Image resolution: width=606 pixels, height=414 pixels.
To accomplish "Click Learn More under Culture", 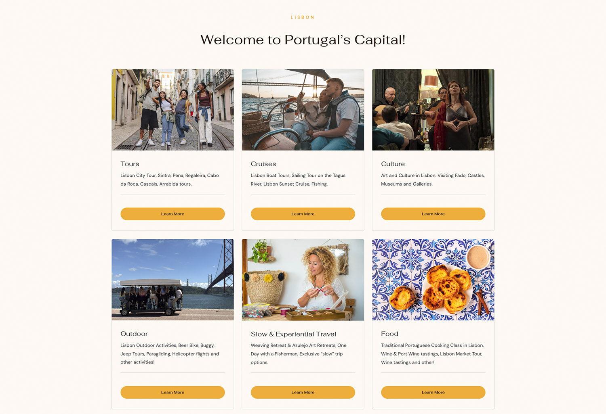I will click(433, 214).
